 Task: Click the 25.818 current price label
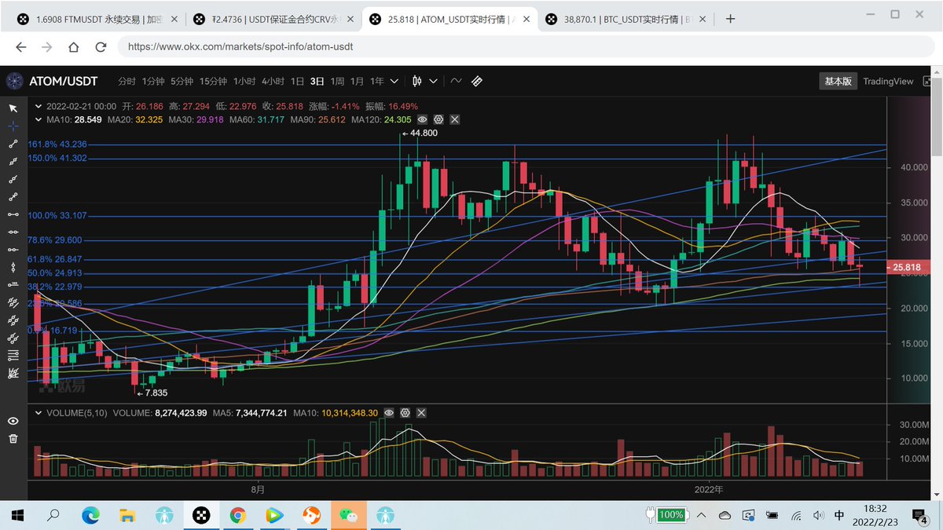point(908,268)
